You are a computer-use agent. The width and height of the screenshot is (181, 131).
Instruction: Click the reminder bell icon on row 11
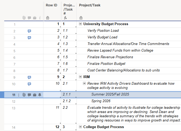[x=40, y=95]
